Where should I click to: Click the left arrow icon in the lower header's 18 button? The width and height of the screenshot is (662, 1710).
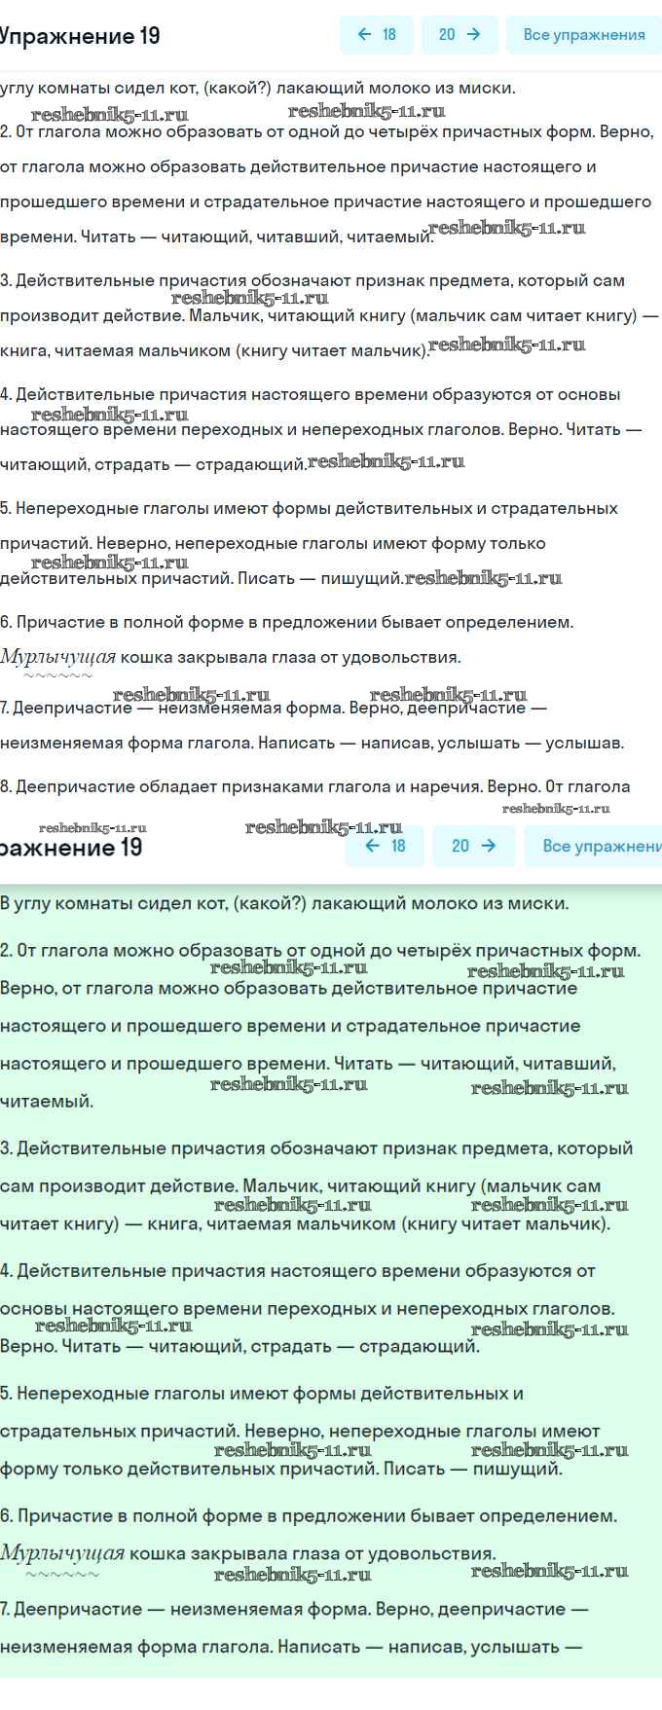372,846
